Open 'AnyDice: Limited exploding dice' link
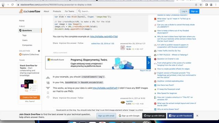Viewport: 219px width, 123px height. click(x=170, y=81)
